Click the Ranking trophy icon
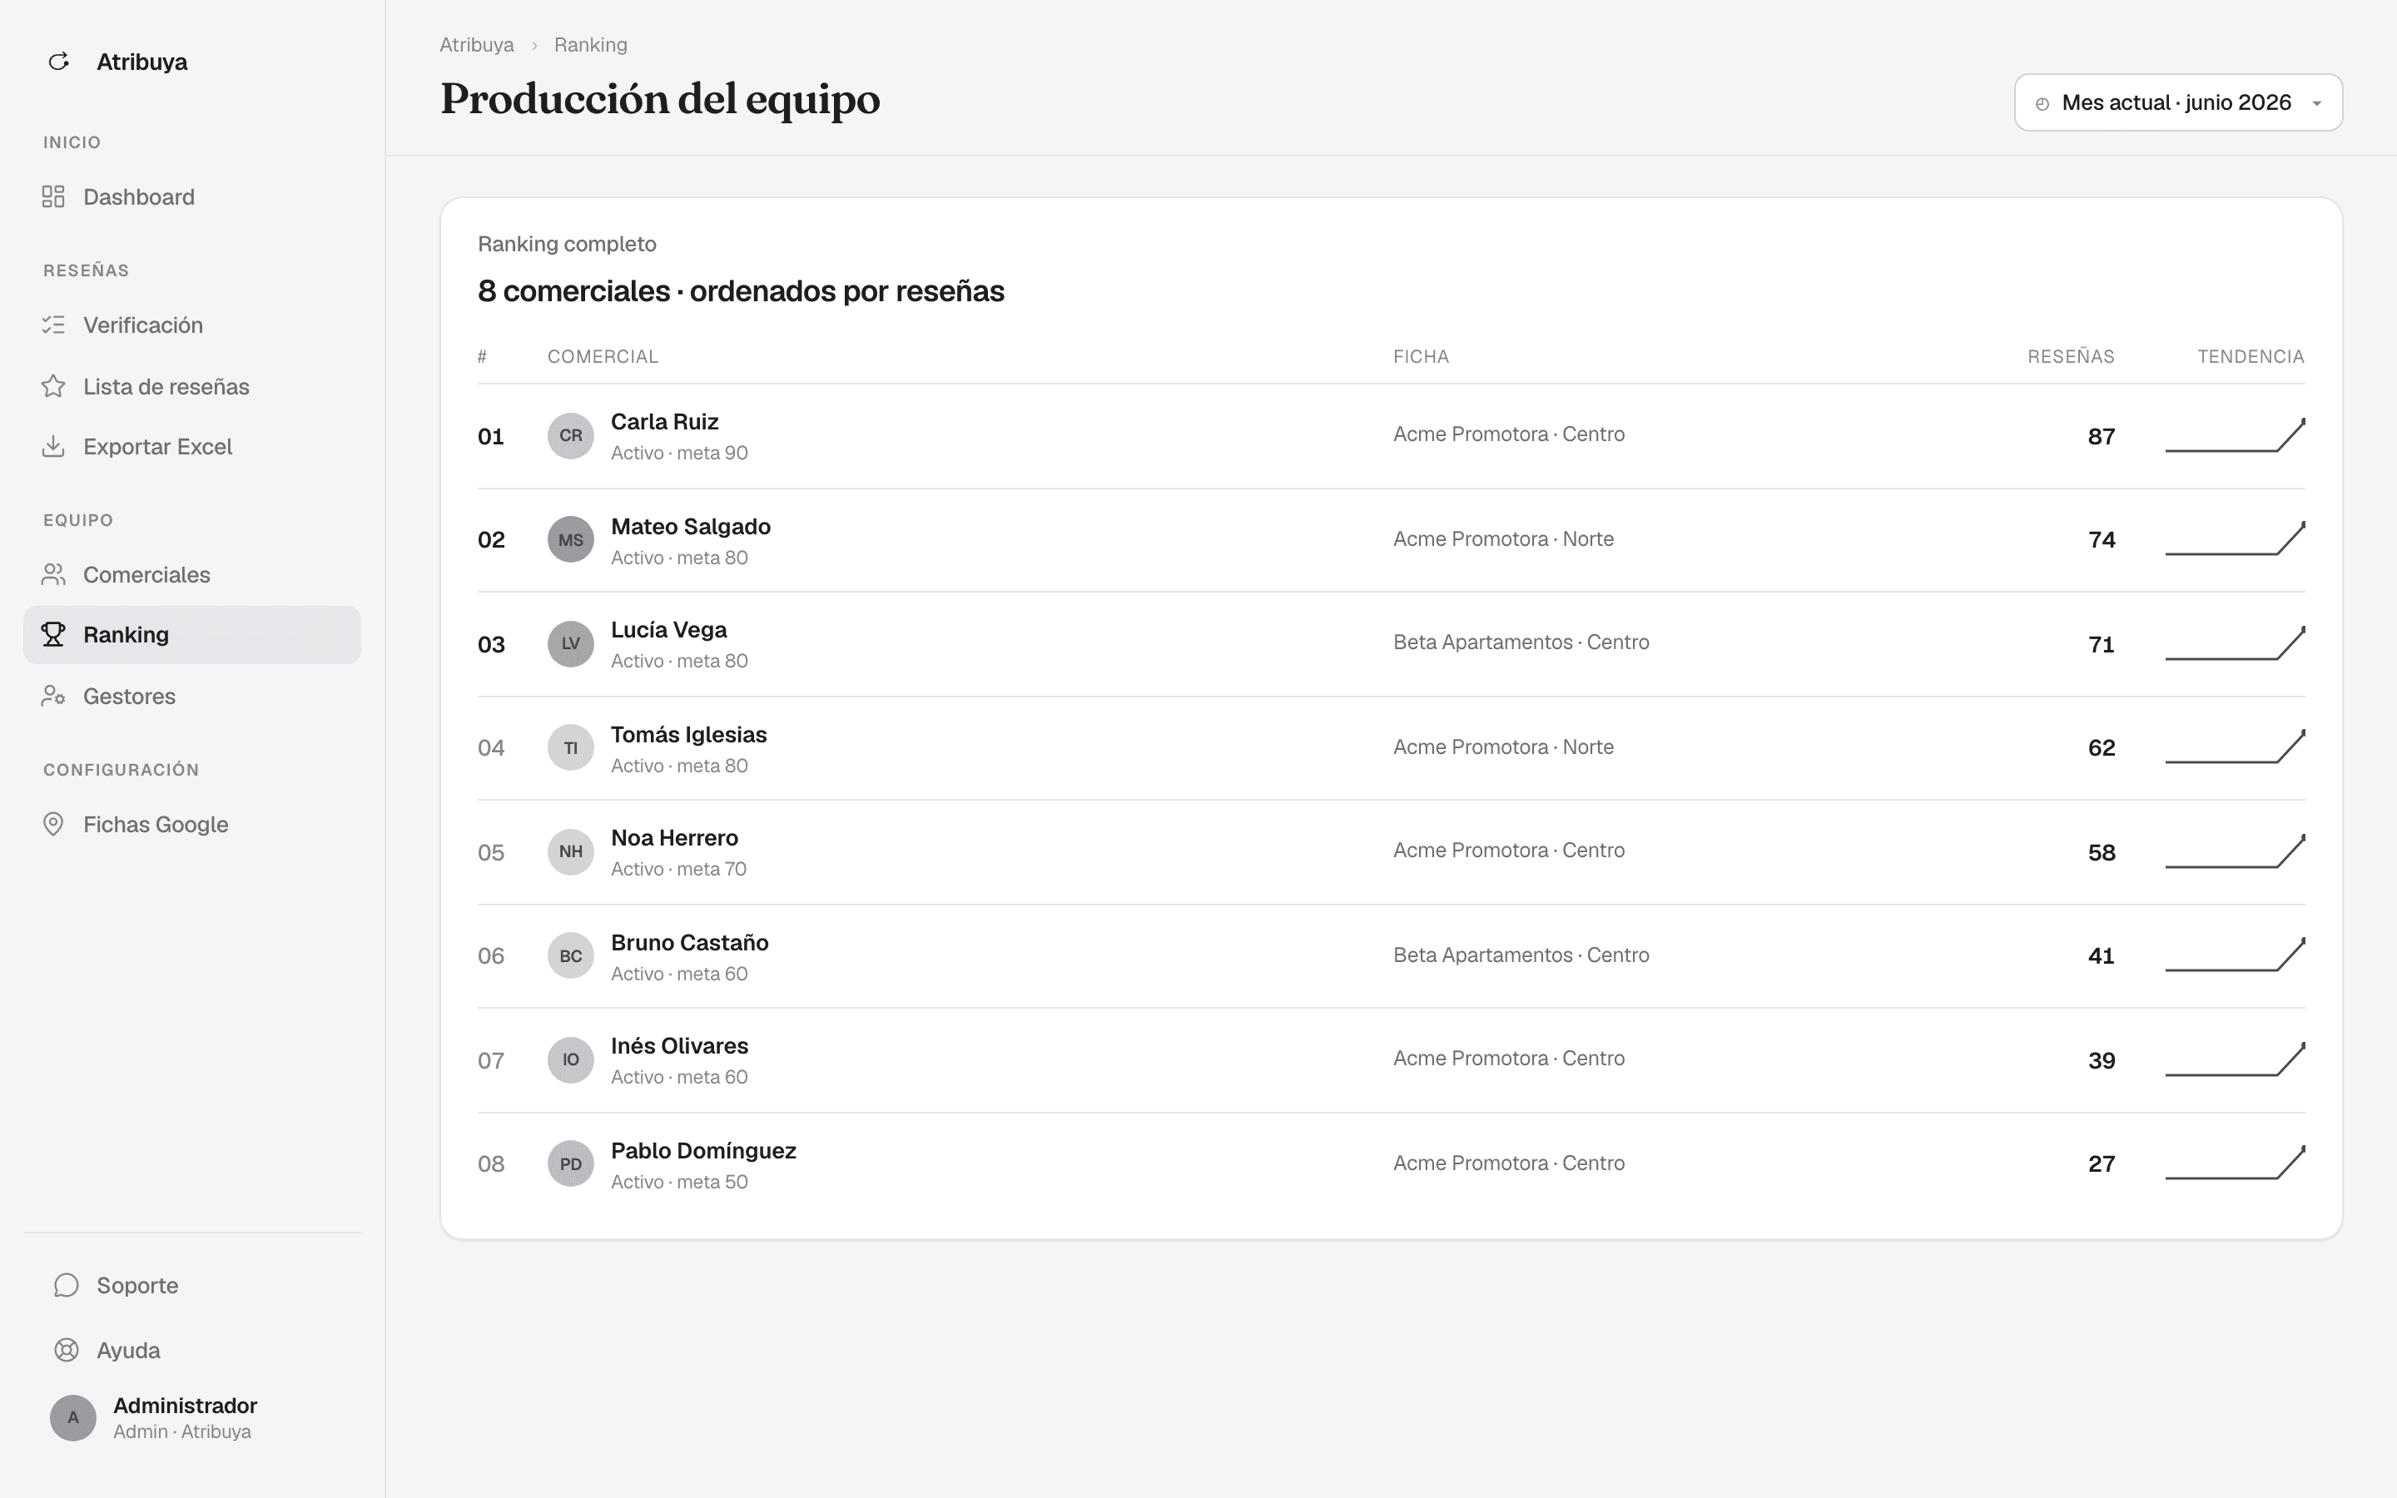 point(53,634)
